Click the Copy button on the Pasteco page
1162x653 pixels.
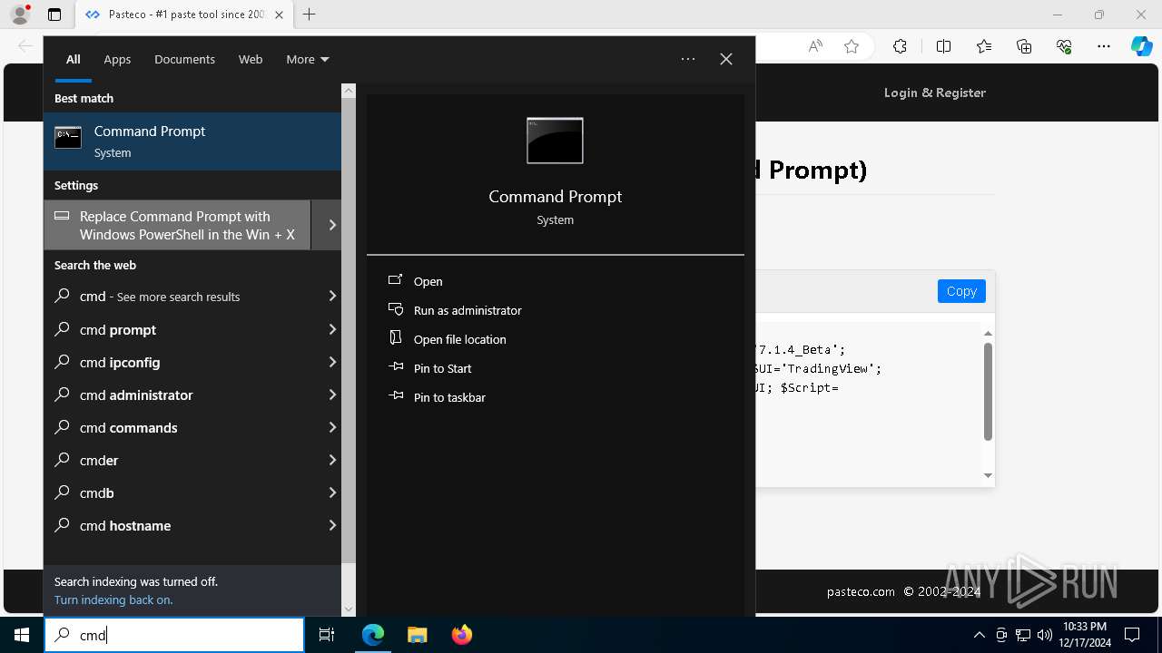(961, 291)
